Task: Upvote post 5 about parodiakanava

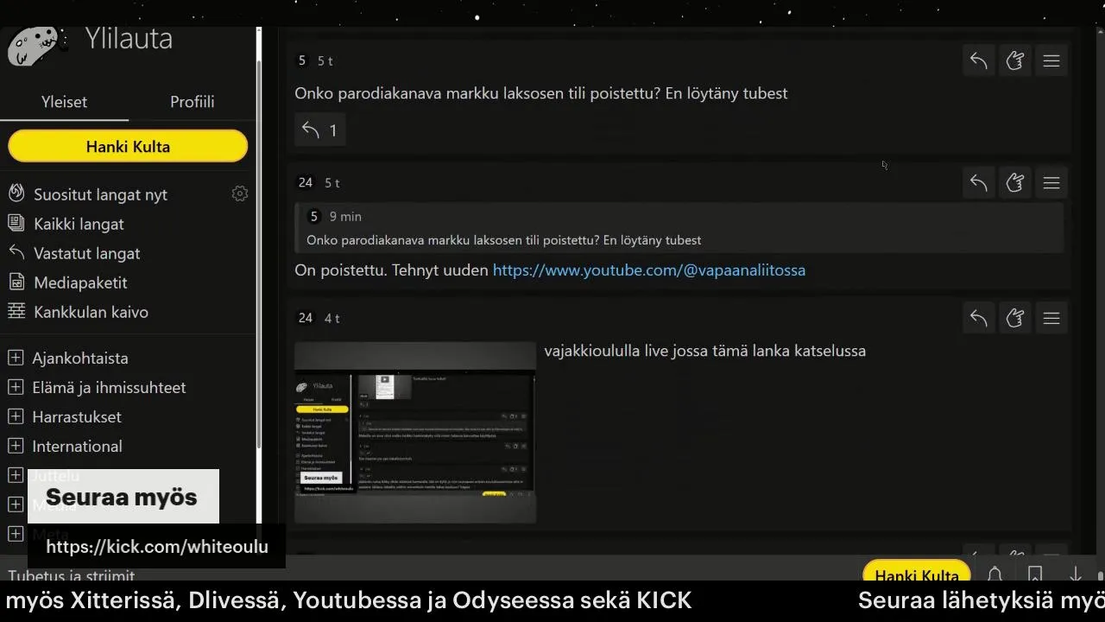Action: 1015,60
